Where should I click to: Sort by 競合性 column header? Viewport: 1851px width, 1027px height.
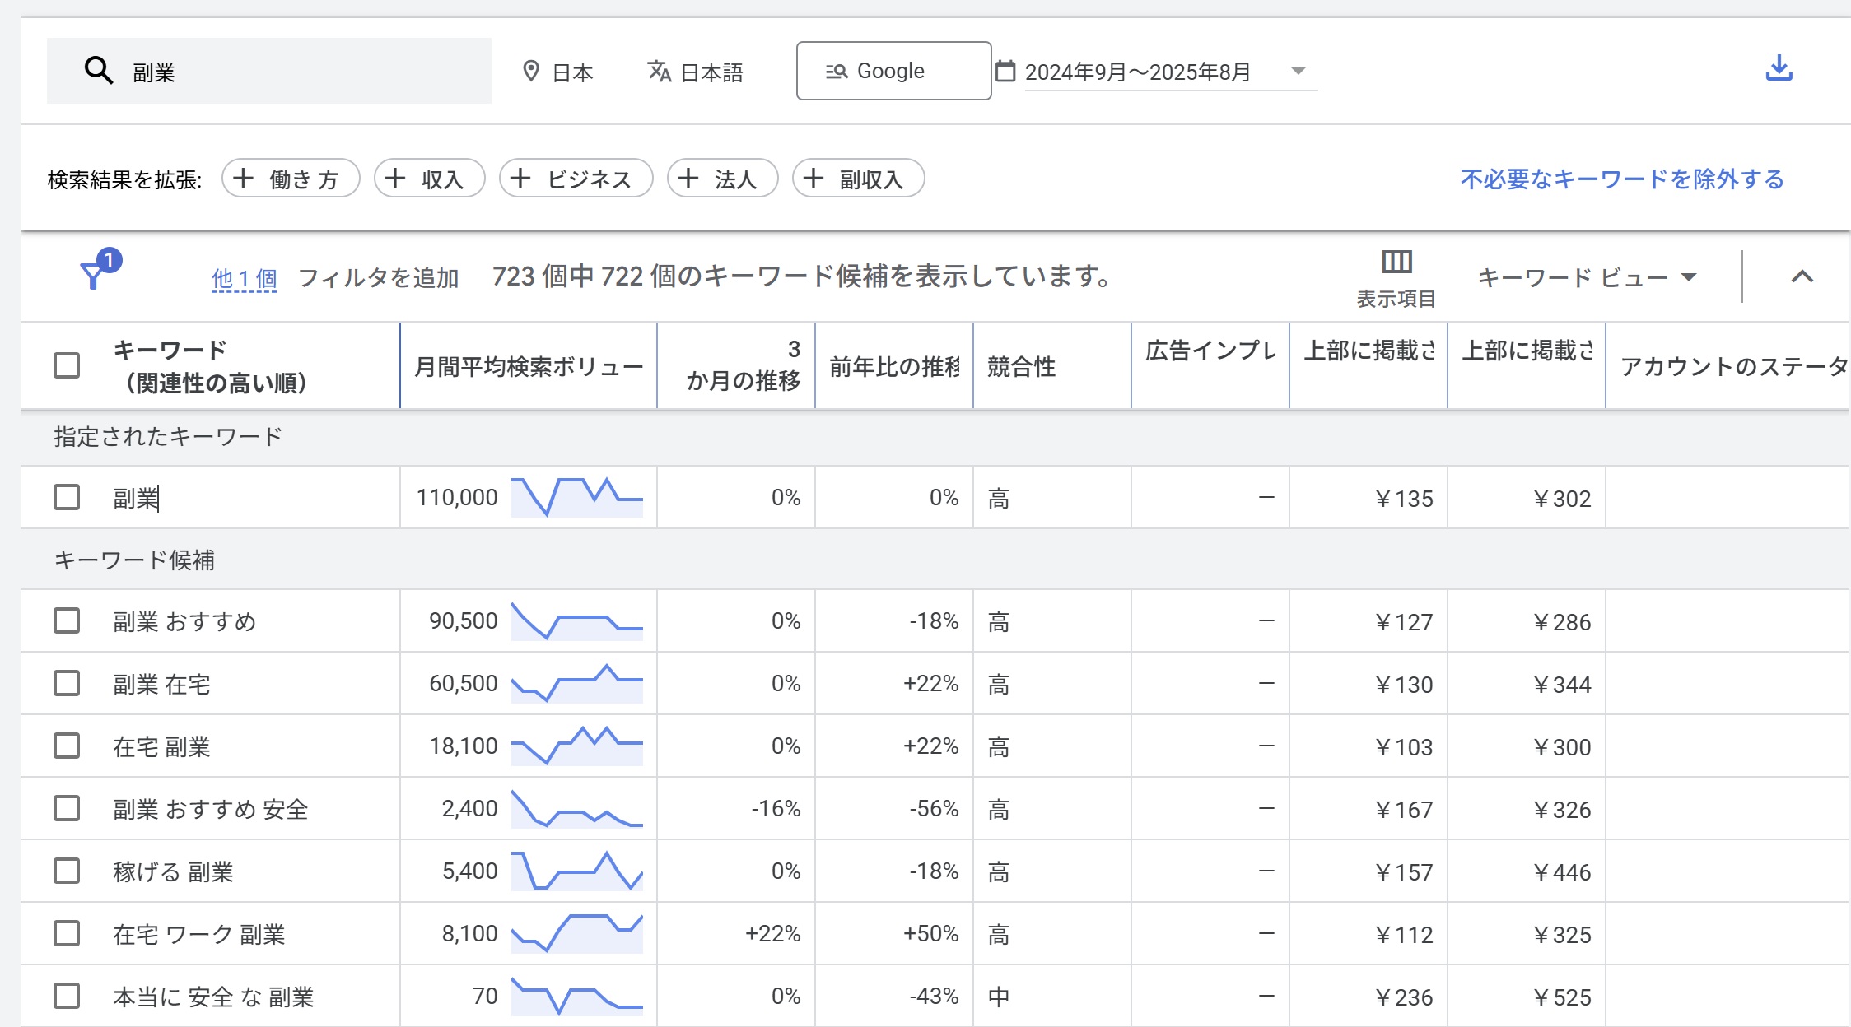pos(1021,366)
